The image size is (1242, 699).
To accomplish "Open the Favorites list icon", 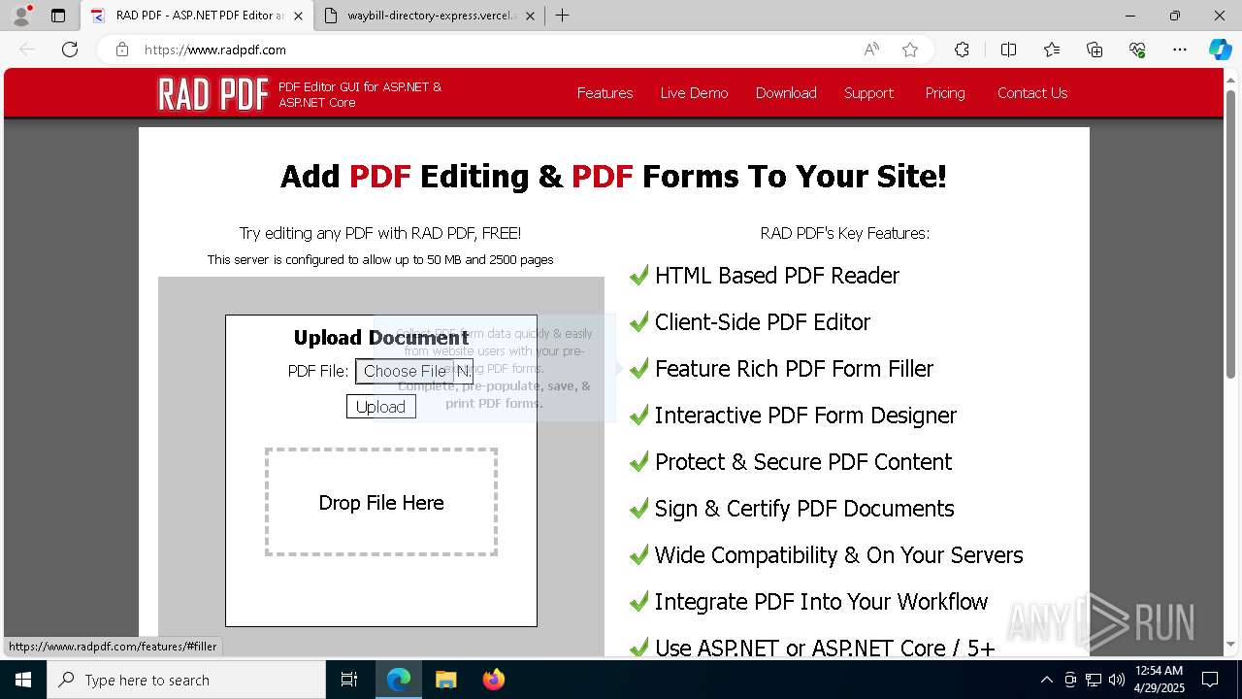I will [x=1052, y=50].
